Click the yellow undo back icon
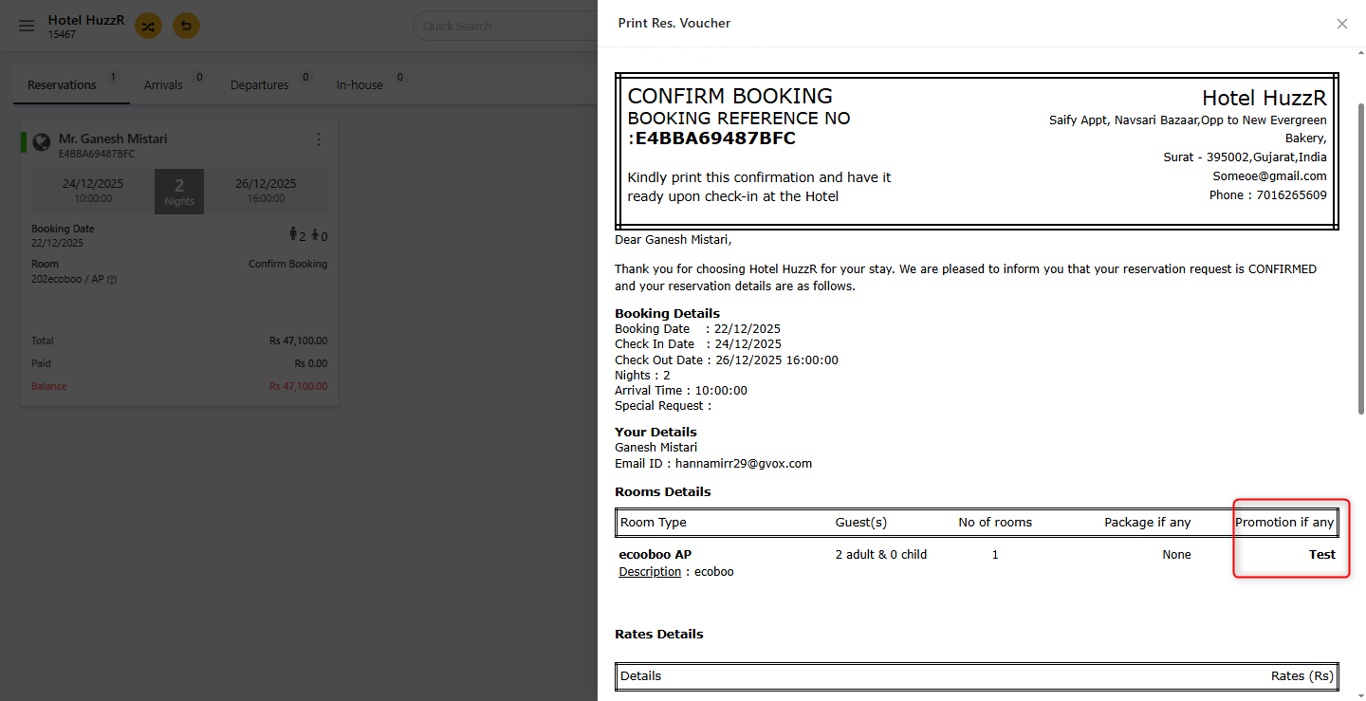The image size is (1366, 701). 186,26
